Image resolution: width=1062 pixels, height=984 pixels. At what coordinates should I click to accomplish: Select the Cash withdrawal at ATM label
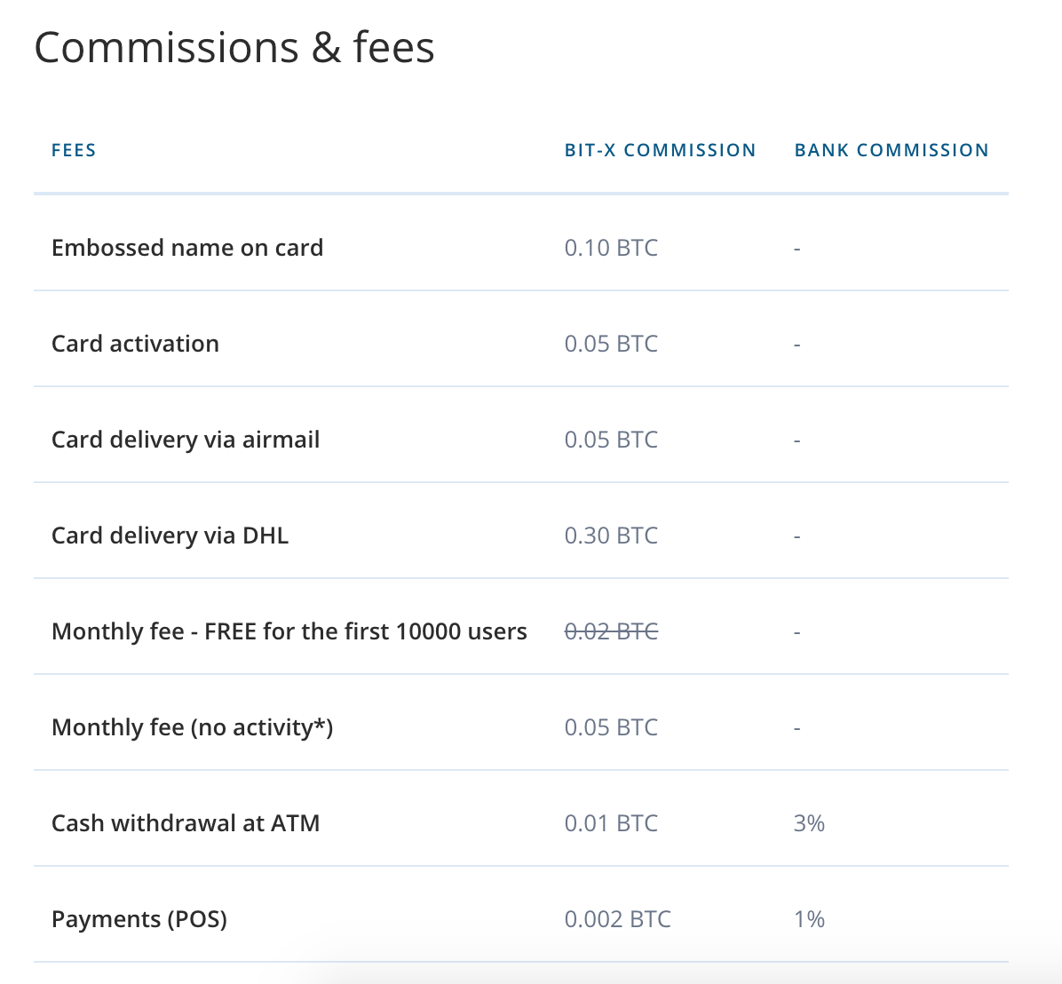click(186, 823)
